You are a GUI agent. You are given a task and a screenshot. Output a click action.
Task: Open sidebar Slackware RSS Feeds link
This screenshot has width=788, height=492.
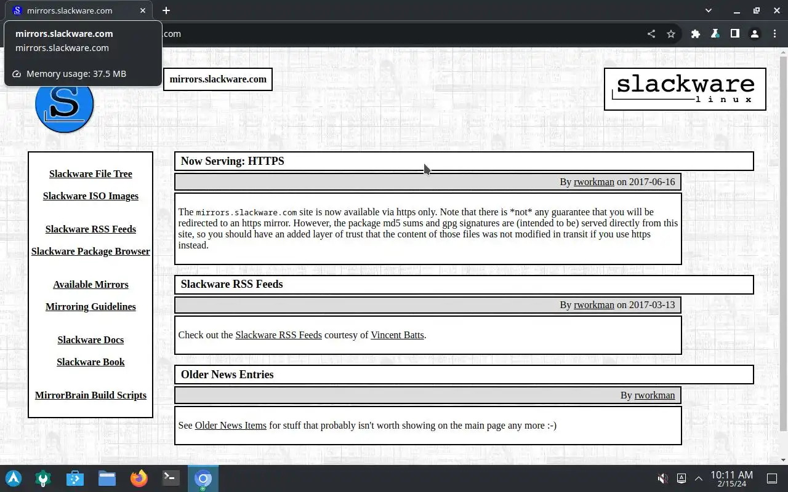click(x=90, y=229)
